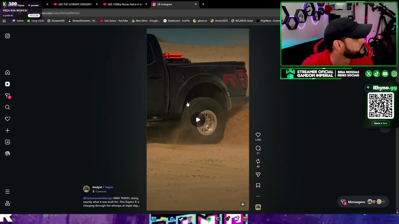Open dustpxl profile name link
The width and height of the screenshot is (399, 224).
tap(97, 187)
